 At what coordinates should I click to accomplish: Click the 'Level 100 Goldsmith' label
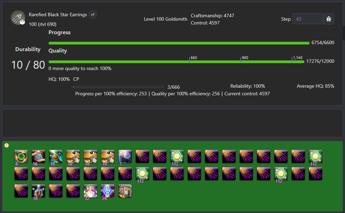coord(166,19)
